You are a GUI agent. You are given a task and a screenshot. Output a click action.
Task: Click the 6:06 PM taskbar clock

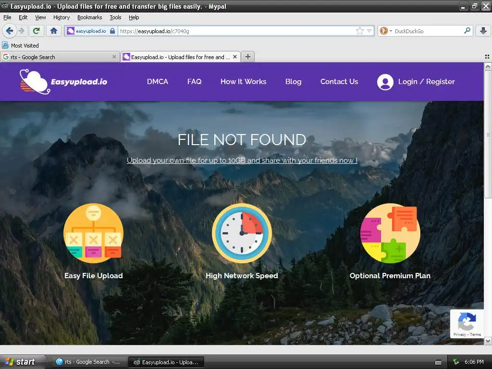click(474, 362)
